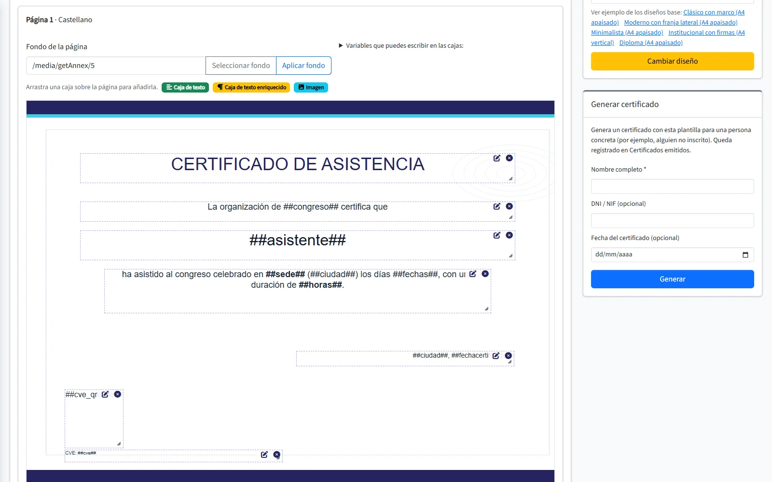The height and width of the screenshot is (482, 772).
Task: Edit the CERTIFICADO DE ASISTENCIA box
Action: pyautogui.click(x=496, y=158)
